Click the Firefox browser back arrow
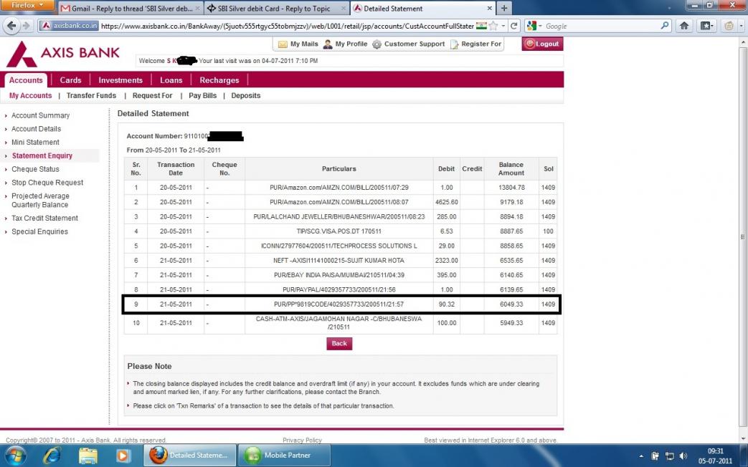The image size is (748, 467). (11, 26)
